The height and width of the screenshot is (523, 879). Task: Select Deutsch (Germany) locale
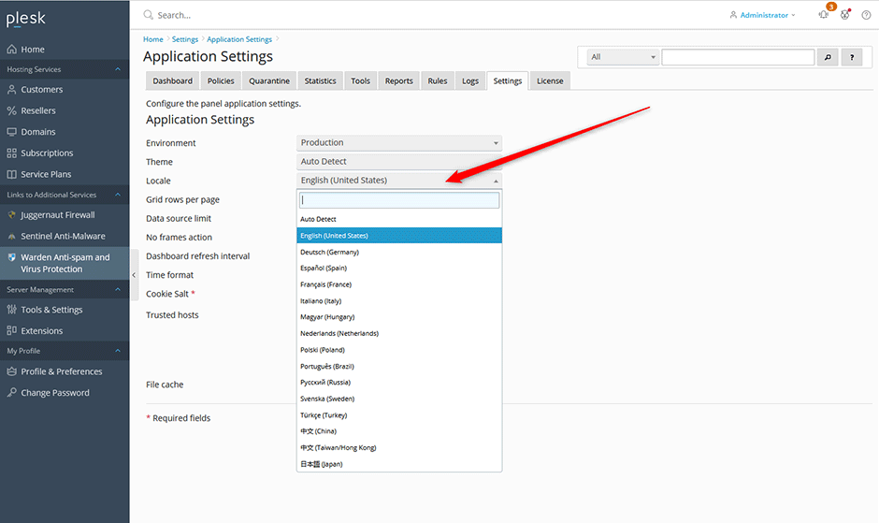[x=399, y=252]
